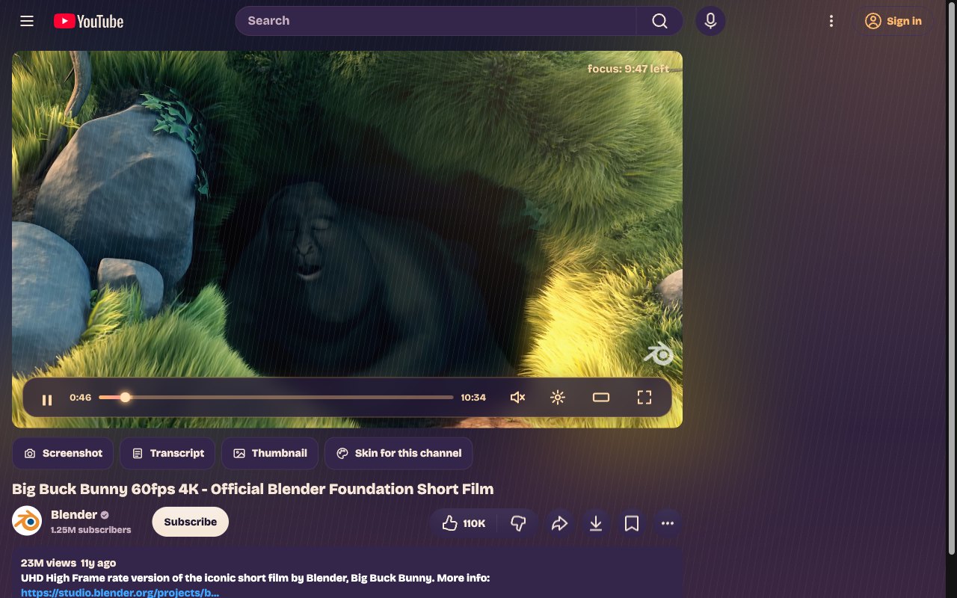Subscribe to the Blender channel
Screen dimensions: 957x598
pyautogui.click(x=191, y=522)
